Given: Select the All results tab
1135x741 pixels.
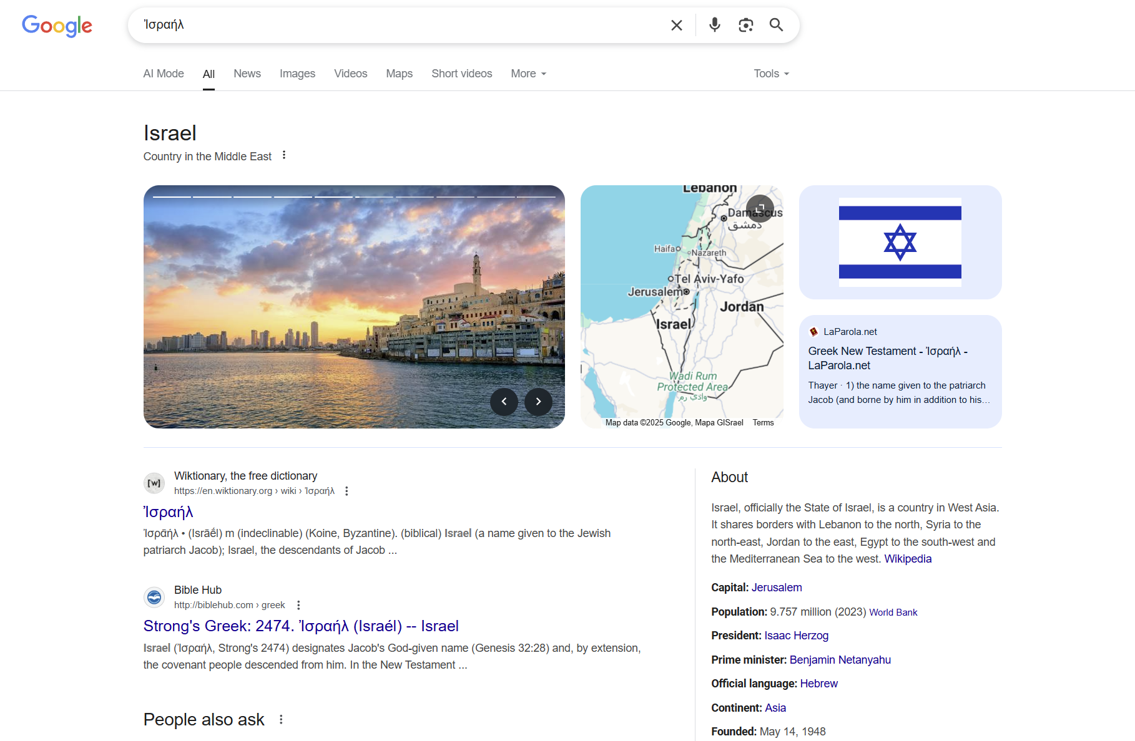Looking at the screenshot, I should point(209,74).
